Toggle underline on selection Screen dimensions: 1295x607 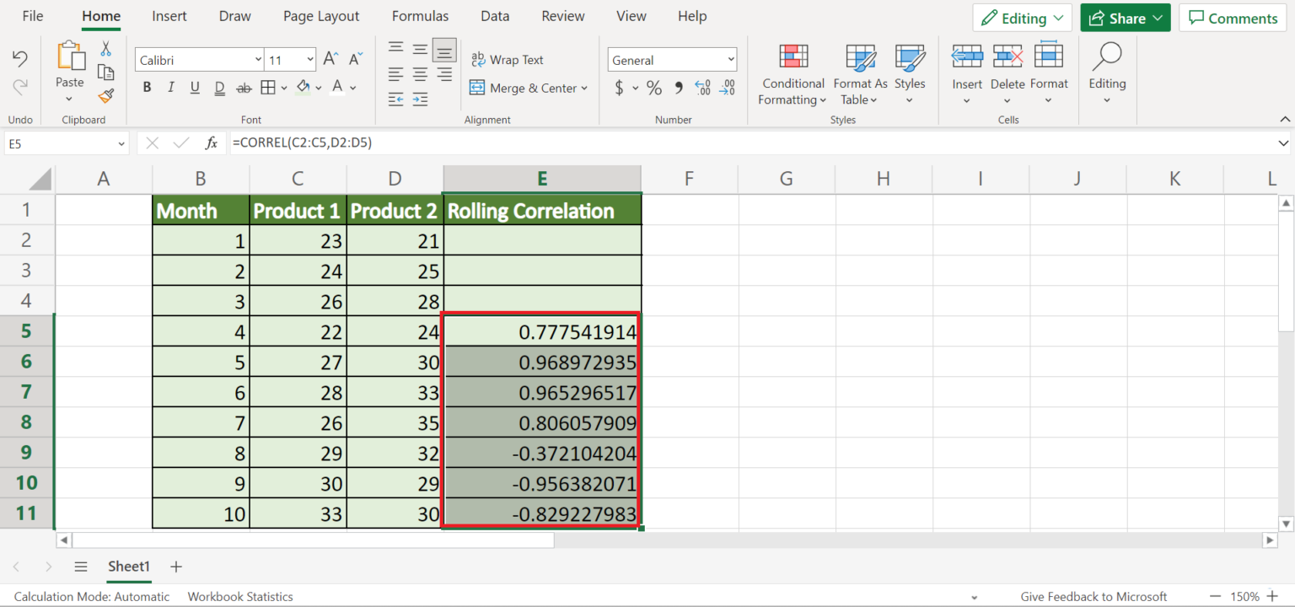click(194, 87)
